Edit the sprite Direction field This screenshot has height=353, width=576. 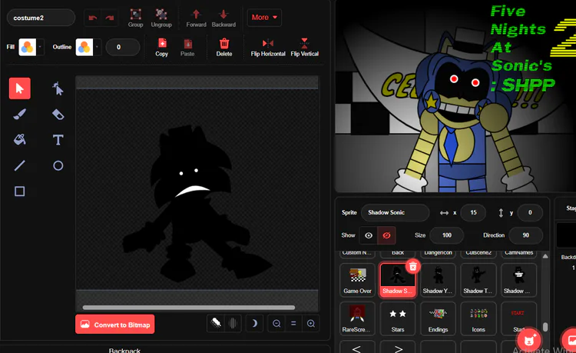(525, 235)
